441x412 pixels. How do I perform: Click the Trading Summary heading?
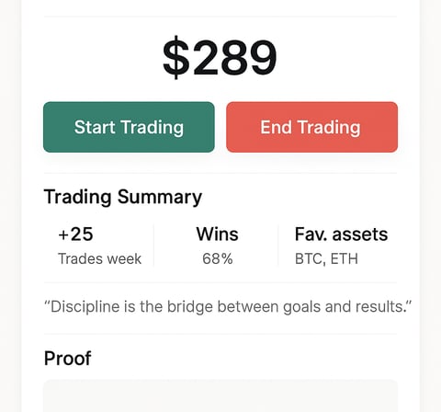[x=123, y=197]
